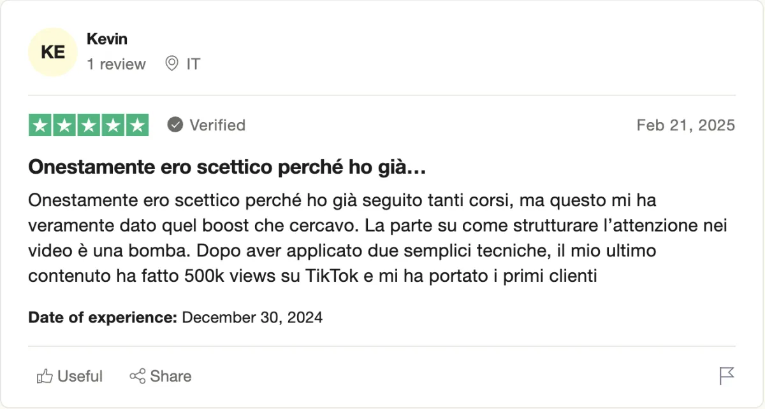Click the Verified checkmark badge icon
Image resolution: width=765 pixels, height=409 pixels.
(175, 125)
